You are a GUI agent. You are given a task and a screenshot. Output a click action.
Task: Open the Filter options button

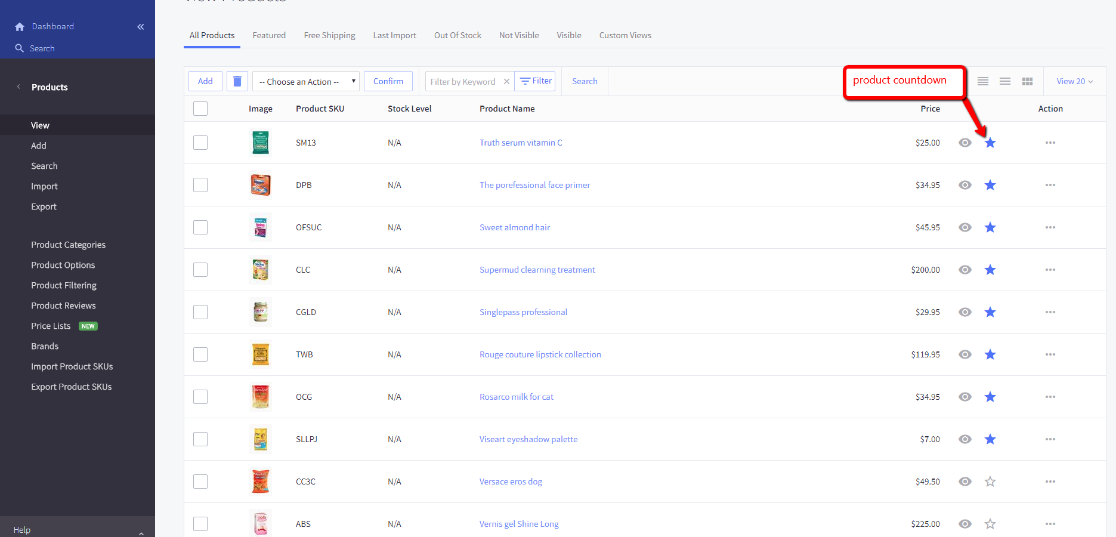click(x=536, y=81)
